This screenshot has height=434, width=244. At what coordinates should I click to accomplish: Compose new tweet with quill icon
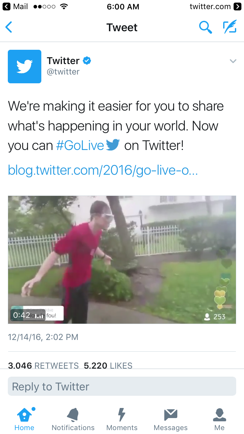[x=230, y=27]
